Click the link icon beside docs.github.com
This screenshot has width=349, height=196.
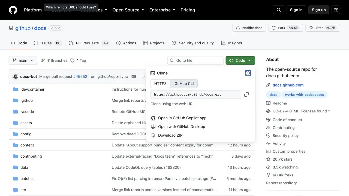coord(268,85)
